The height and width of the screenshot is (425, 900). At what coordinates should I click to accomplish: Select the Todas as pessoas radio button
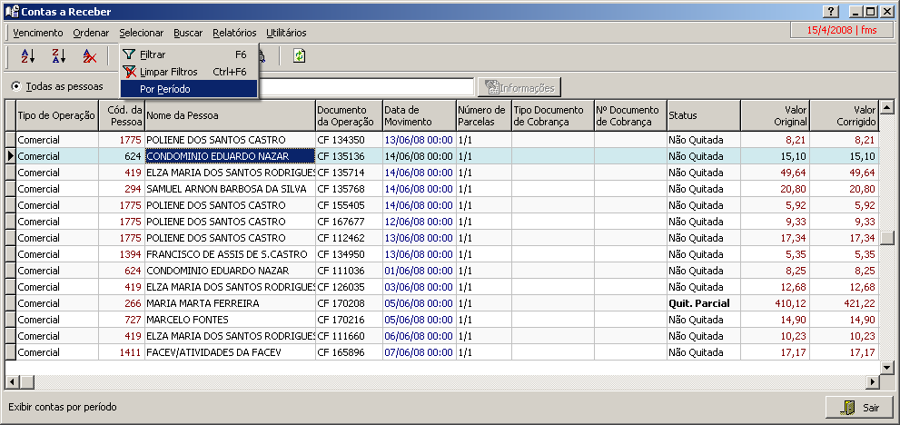pos(16,86)
